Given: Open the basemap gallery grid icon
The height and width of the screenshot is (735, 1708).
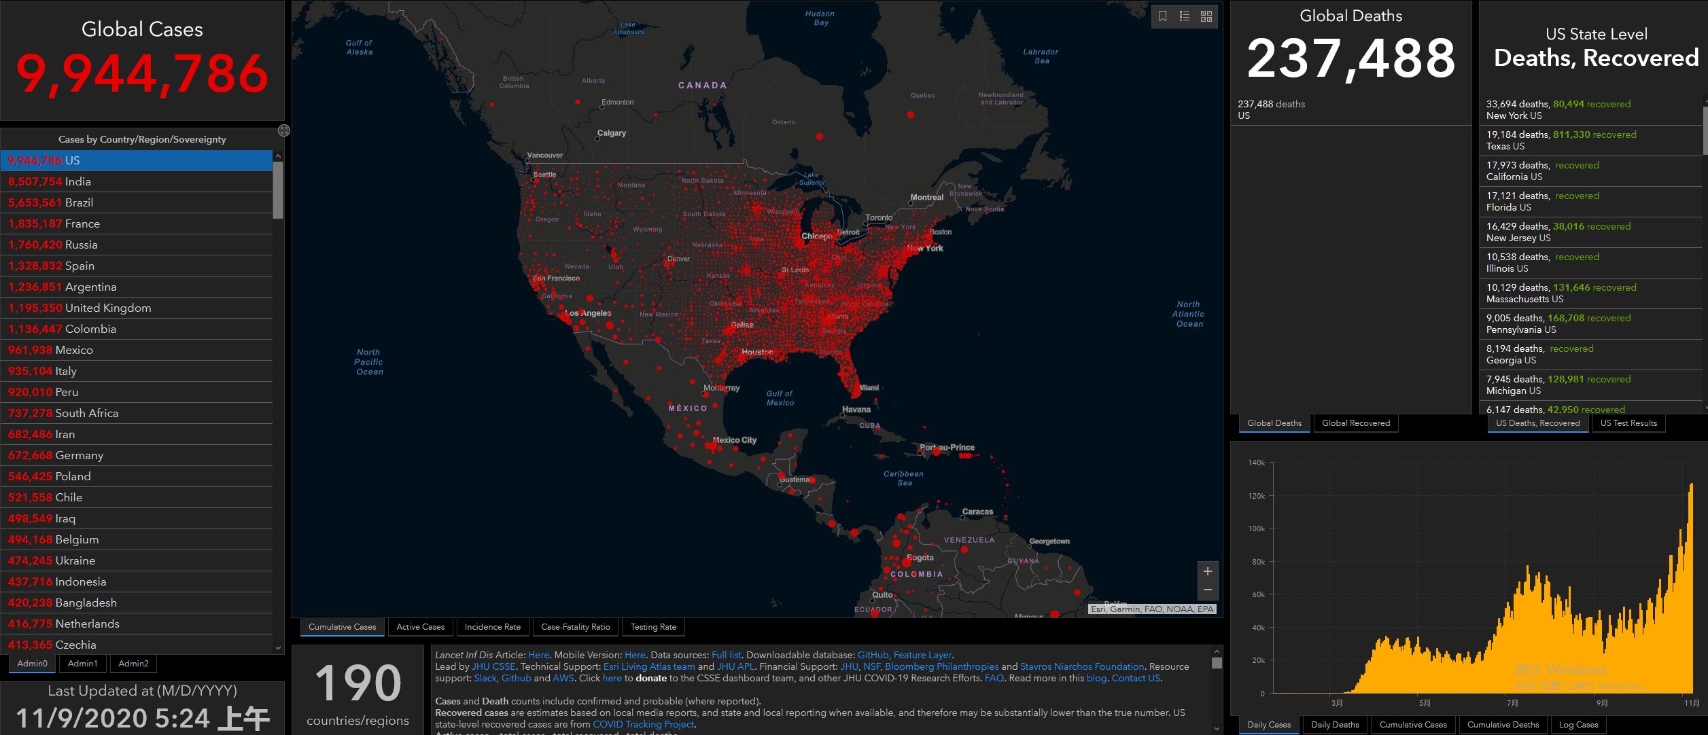Looking at the screenshot, I should point(1206,16).
